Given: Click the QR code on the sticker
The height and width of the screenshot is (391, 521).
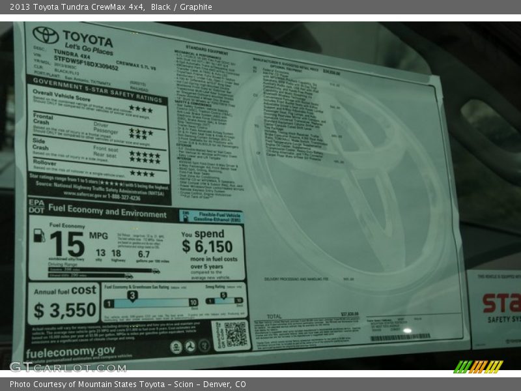Looking at the screenshot, I should pos(236,334).
